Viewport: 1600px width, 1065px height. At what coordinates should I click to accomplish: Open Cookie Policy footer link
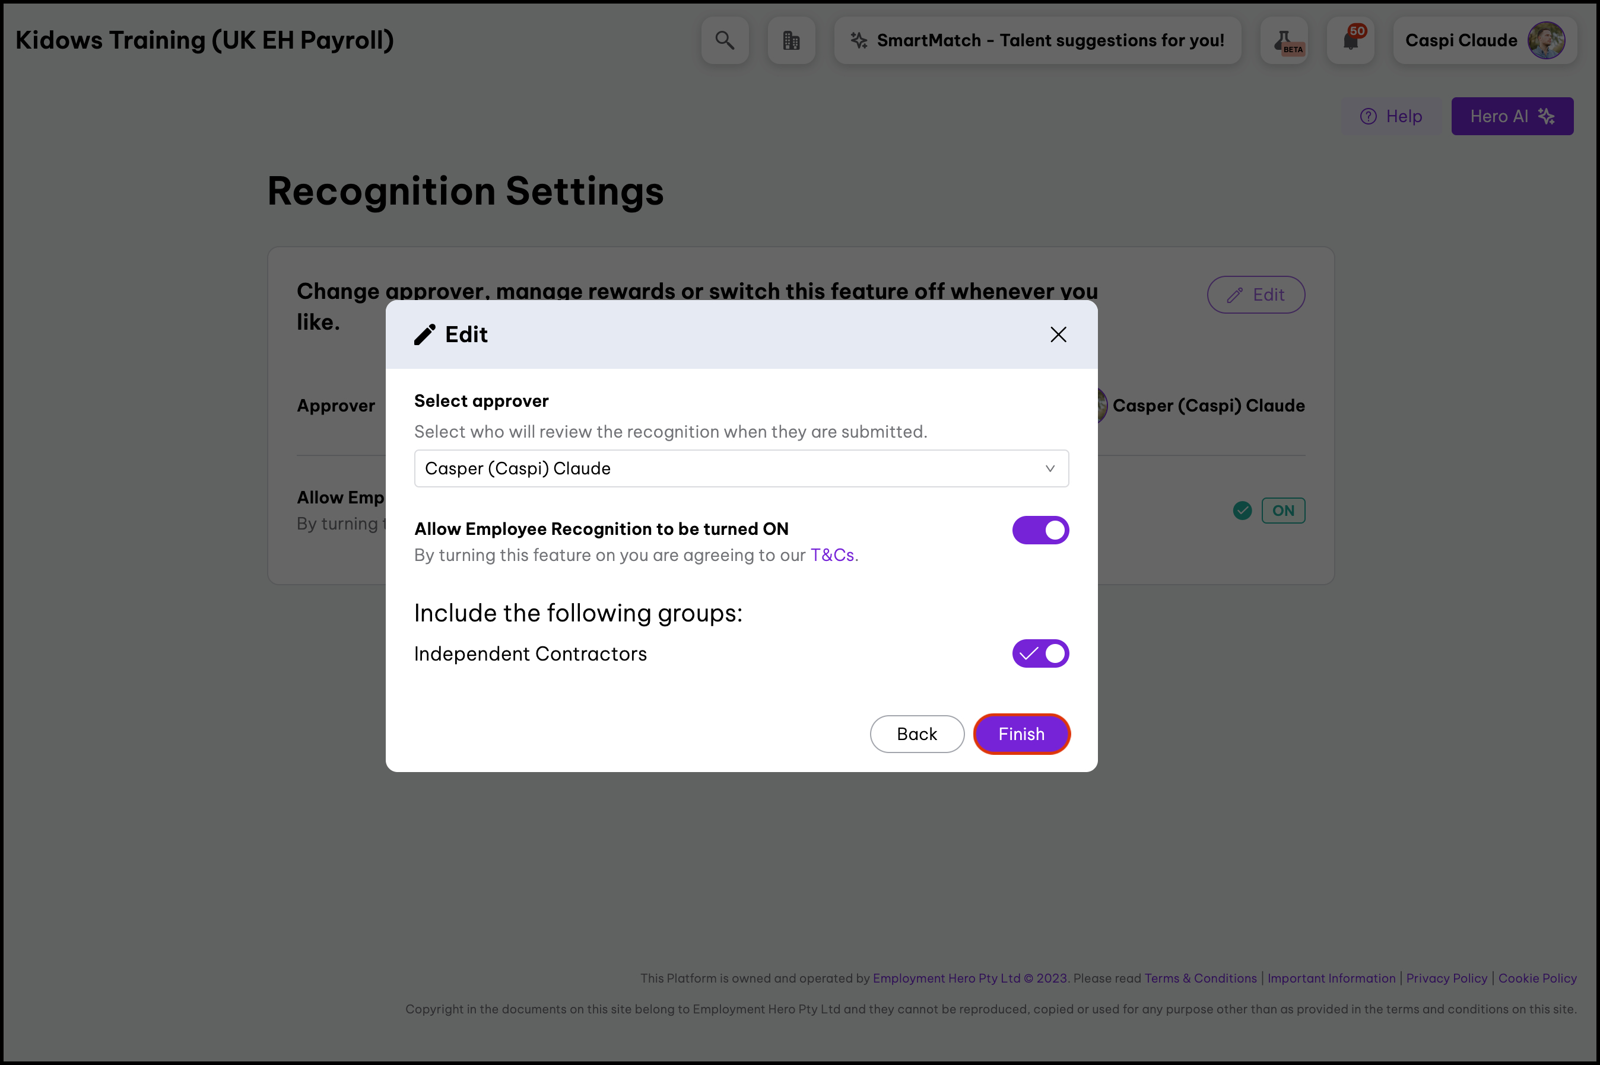[1538, 978]
